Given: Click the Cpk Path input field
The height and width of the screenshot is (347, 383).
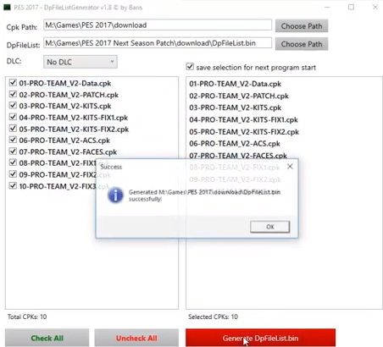Looking at the screenshot, I should [x=158, y=25].
